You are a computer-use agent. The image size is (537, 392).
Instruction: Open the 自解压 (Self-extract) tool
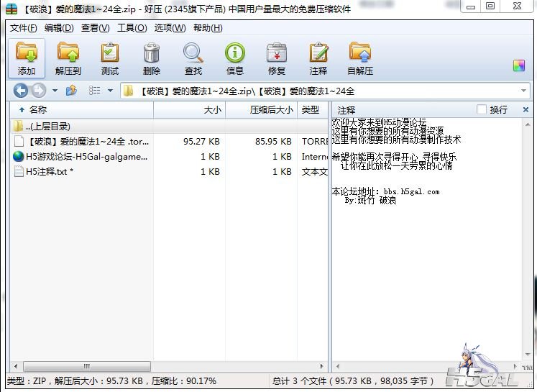click(360, 58)
